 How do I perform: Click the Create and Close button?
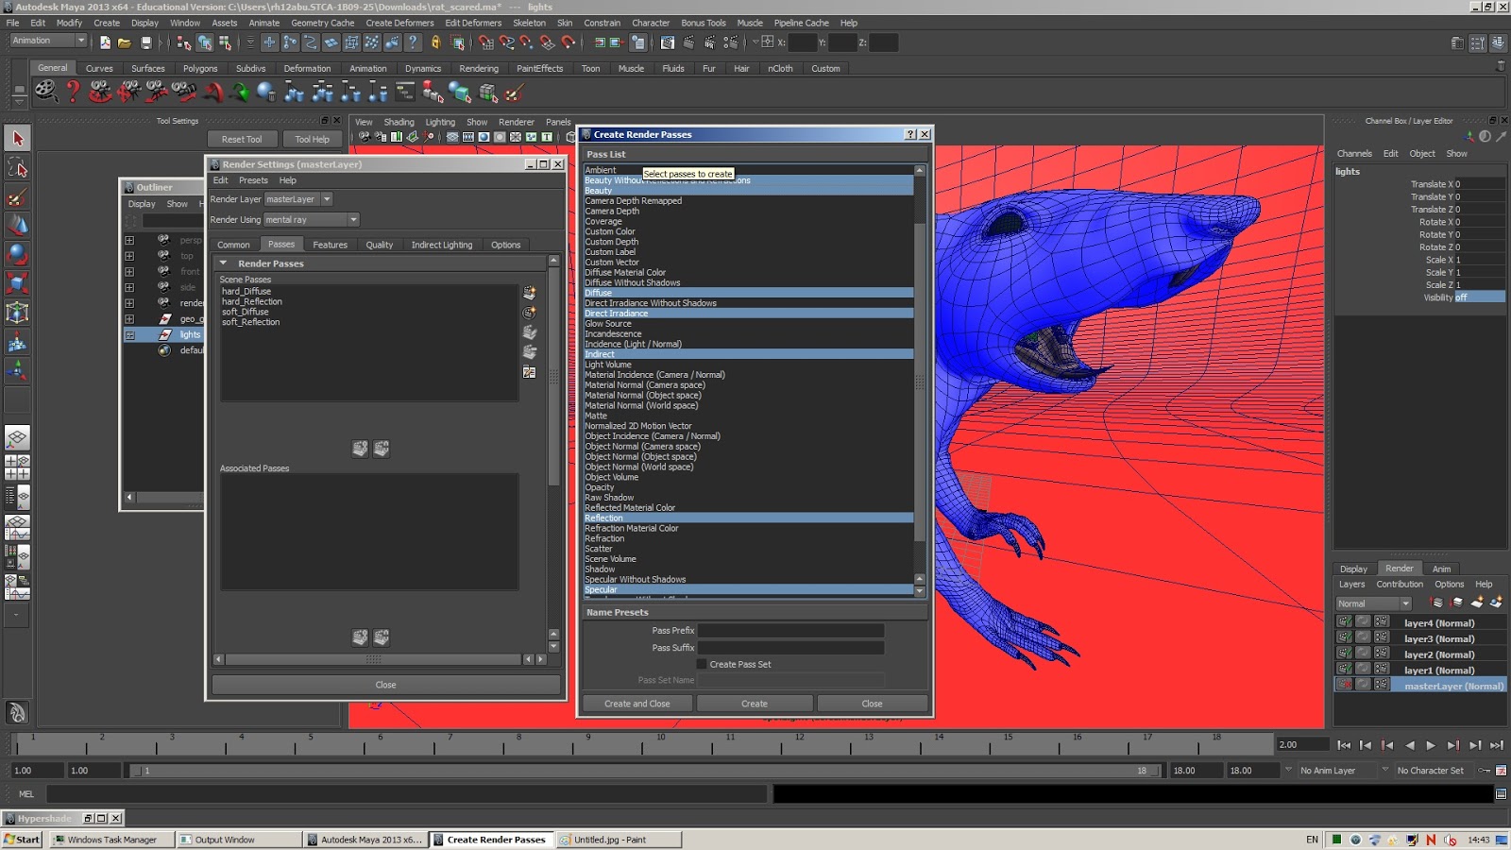tap(637, 704)
